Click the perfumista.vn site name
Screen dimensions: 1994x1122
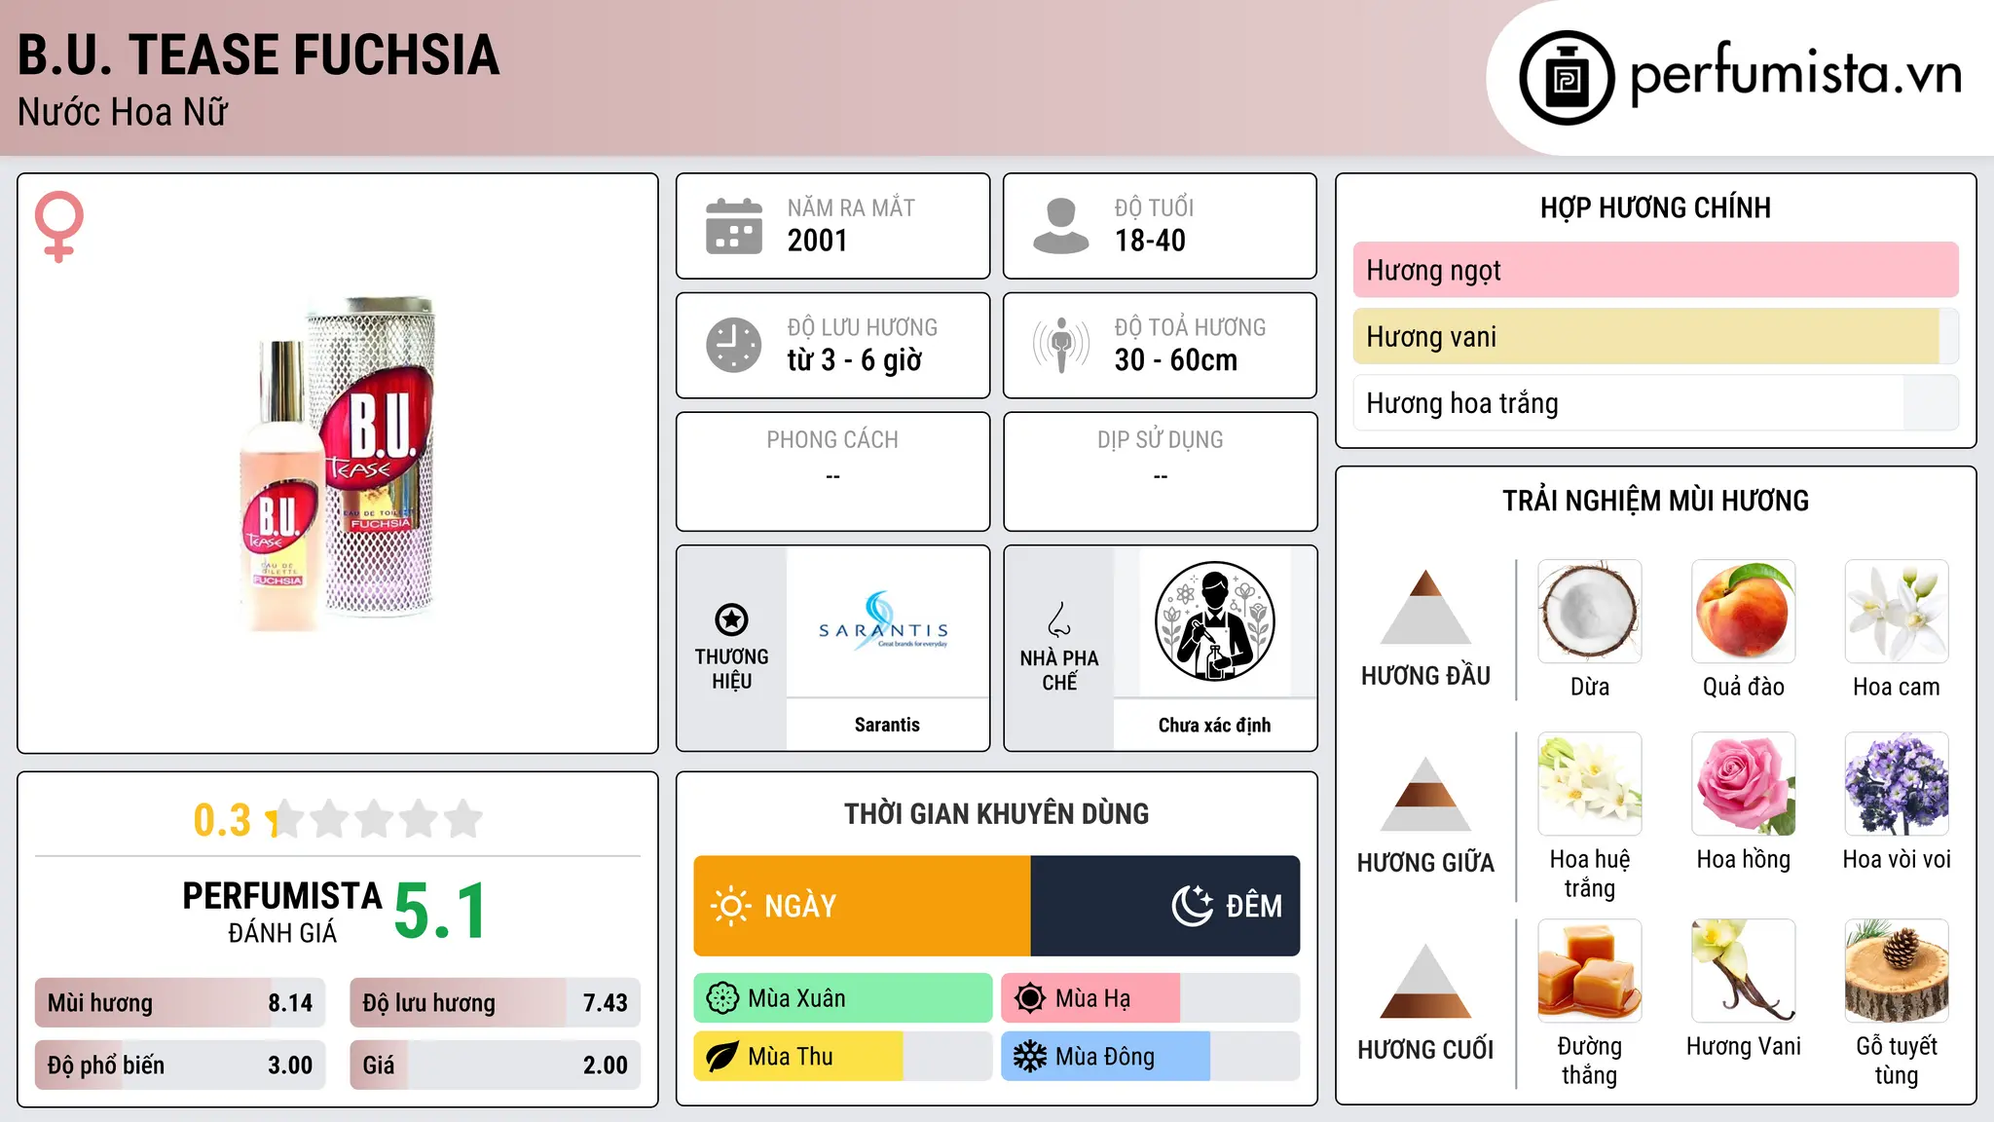(x=1795, y=74)
